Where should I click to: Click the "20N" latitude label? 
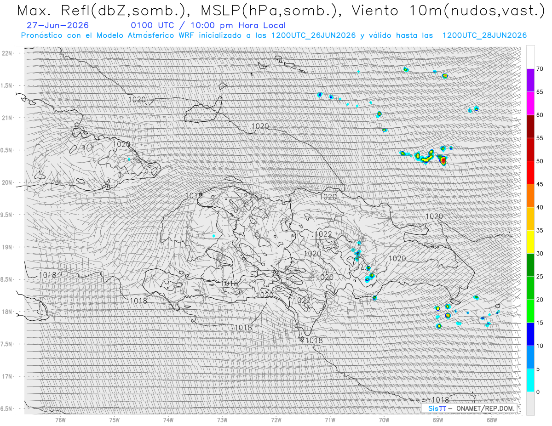(x=7, y=182)
